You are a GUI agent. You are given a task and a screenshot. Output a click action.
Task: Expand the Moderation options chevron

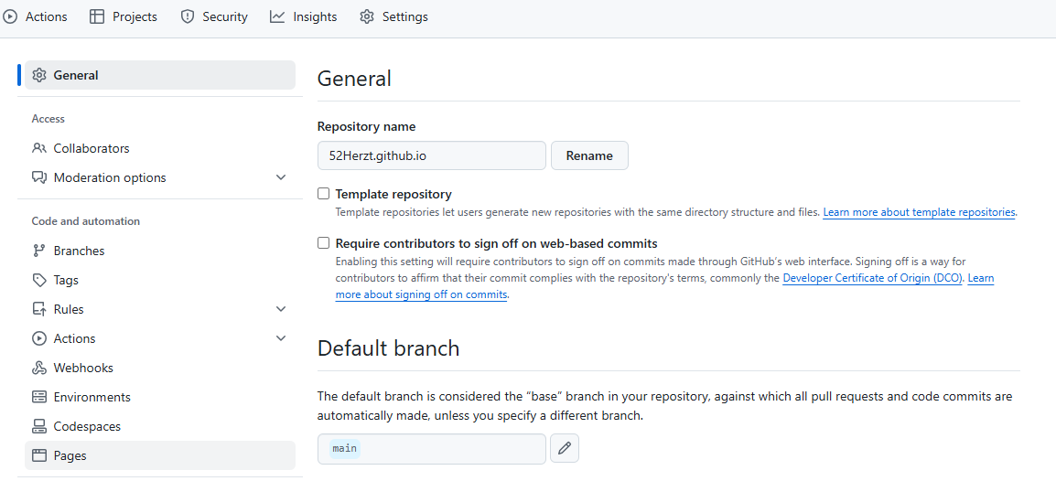click(x=281, y=177)
